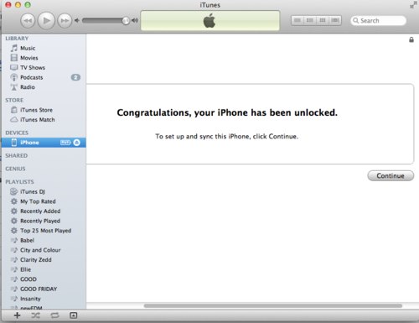The image size is (419, 323).
Task: Click the STORE section header
Action: click(14, 100)
